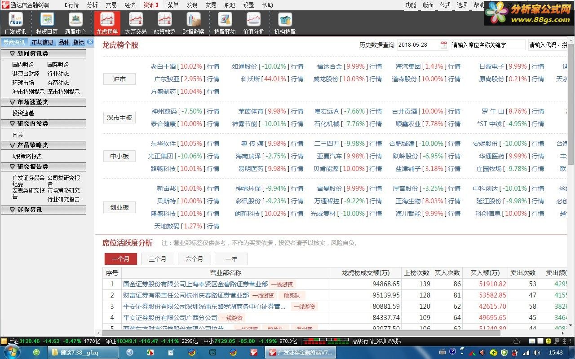Screen dimensions: 575x359
Task: Open the 健谈7.38_gfzq taskbar folder
Action: coord(83,352)
